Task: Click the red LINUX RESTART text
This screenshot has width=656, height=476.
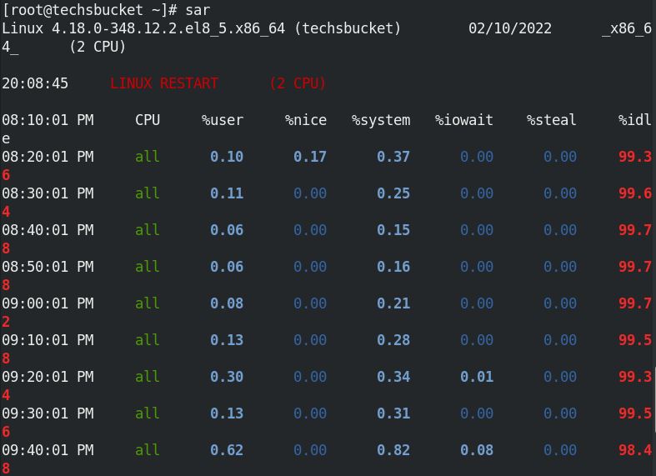Action: tap(164, 83)
